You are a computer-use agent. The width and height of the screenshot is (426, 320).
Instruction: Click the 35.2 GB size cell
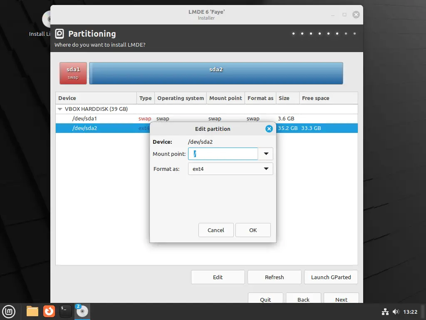click(288, 128)
